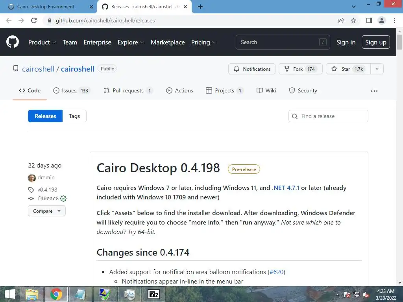Open the Compare dropdown

(x=47, y=211)
